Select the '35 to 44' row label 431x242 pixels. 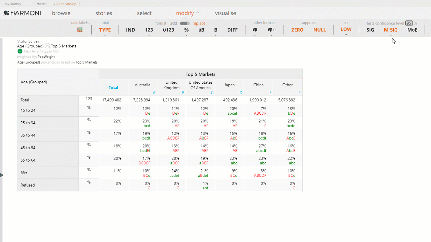pos(48,135)
